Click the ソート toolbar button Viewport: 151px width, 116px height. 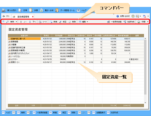point(43,22)
